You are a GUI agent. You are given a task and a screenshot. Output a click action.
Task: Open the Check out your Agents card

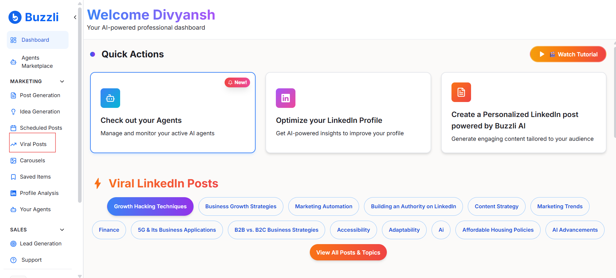click(173, 112)
